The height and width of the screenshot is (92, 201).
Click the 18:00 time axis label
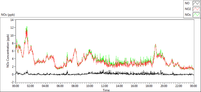pyautogui.click(x=149, y=86)
